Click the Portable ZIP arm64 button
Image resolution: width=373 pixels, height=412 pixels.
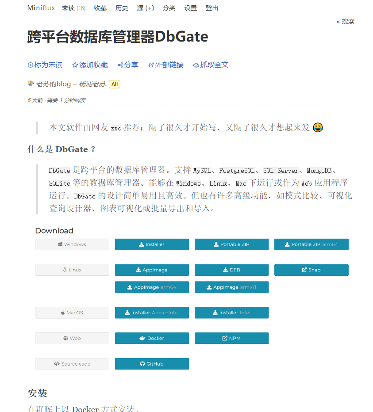[x=311, y=244]
